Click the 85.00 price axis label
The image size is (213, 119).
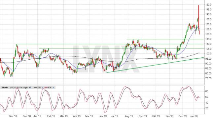point(208,69)
